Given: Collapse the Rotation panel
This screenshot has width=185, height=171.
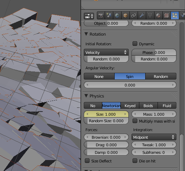Looking at the screenshot, I should coord(86,34).
